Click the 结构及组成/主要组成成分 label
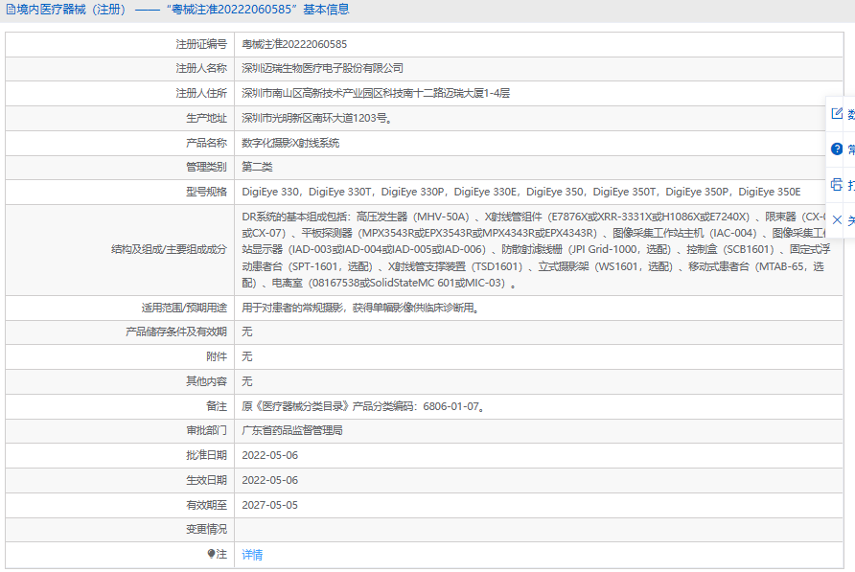The width and height of the screenshot is (855, 572). (169, 250)
